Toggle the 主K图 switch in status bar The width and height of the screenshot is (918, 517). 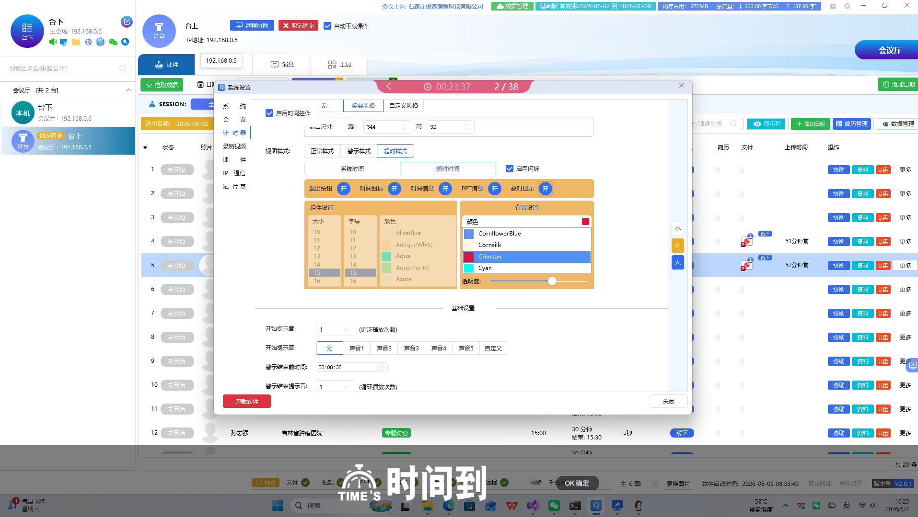(652, 483)
